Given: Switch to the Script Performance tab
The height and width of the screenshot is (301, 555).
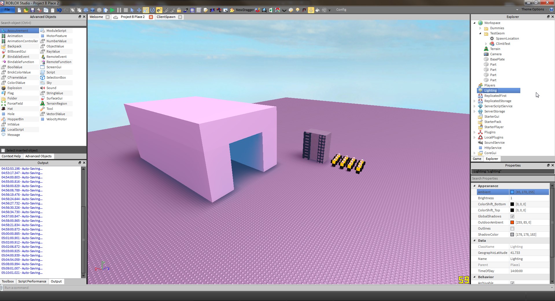Looking at the screenshot, I should click(32, 281).
